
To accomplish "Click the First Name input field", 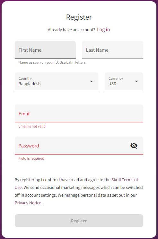I will click(45, 50).
